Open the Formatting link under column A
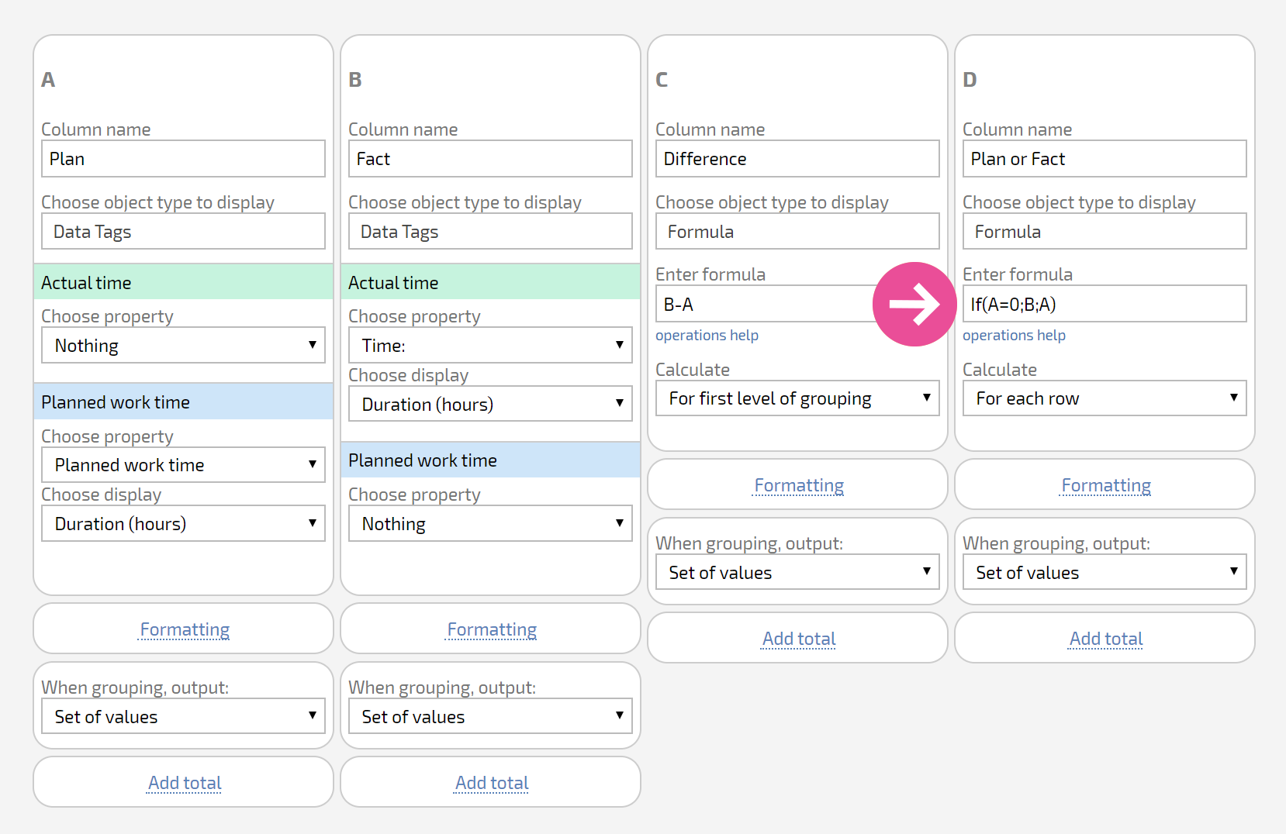1286x834 pixels. pos(185,629)
